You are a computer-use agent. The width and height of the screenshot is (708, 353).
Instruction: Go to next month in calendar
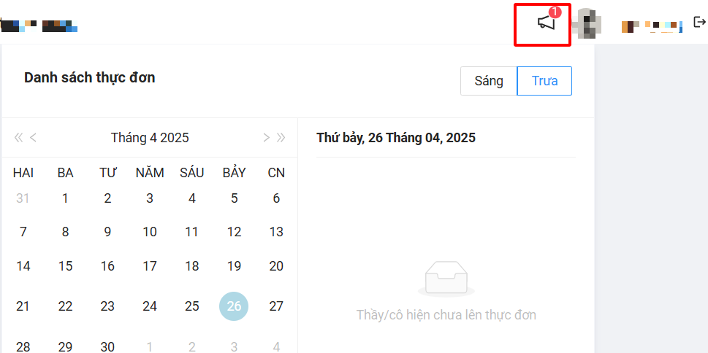pyautogui.click(x=266, y=137)
